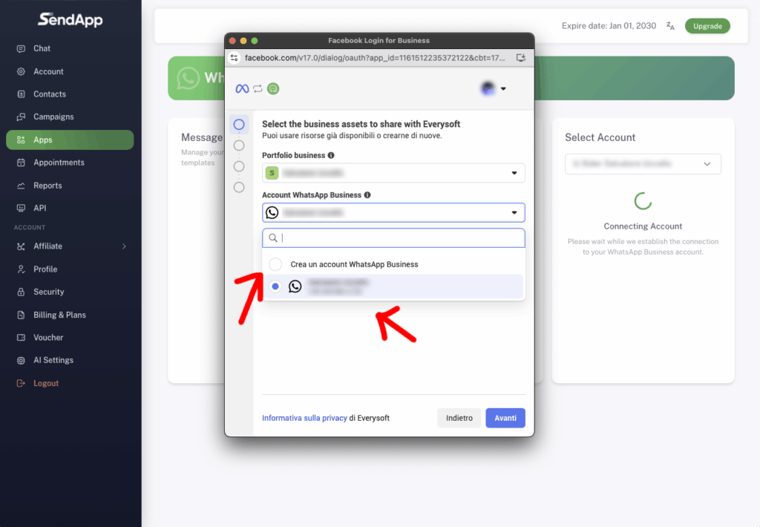Click the WhatsApp account search field
Screen dimensions: 760x527
(399, 238)
